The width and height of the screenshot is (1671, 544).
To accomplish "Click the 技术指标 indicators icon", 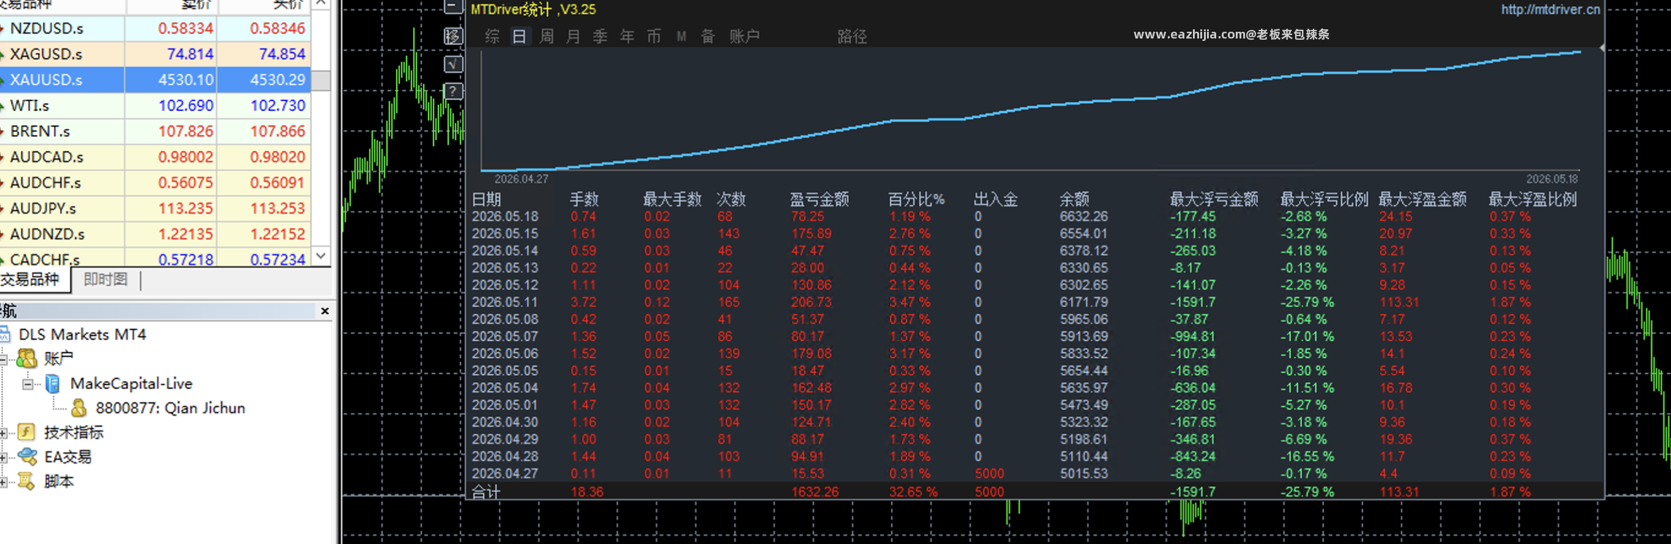I will (26, 432).
